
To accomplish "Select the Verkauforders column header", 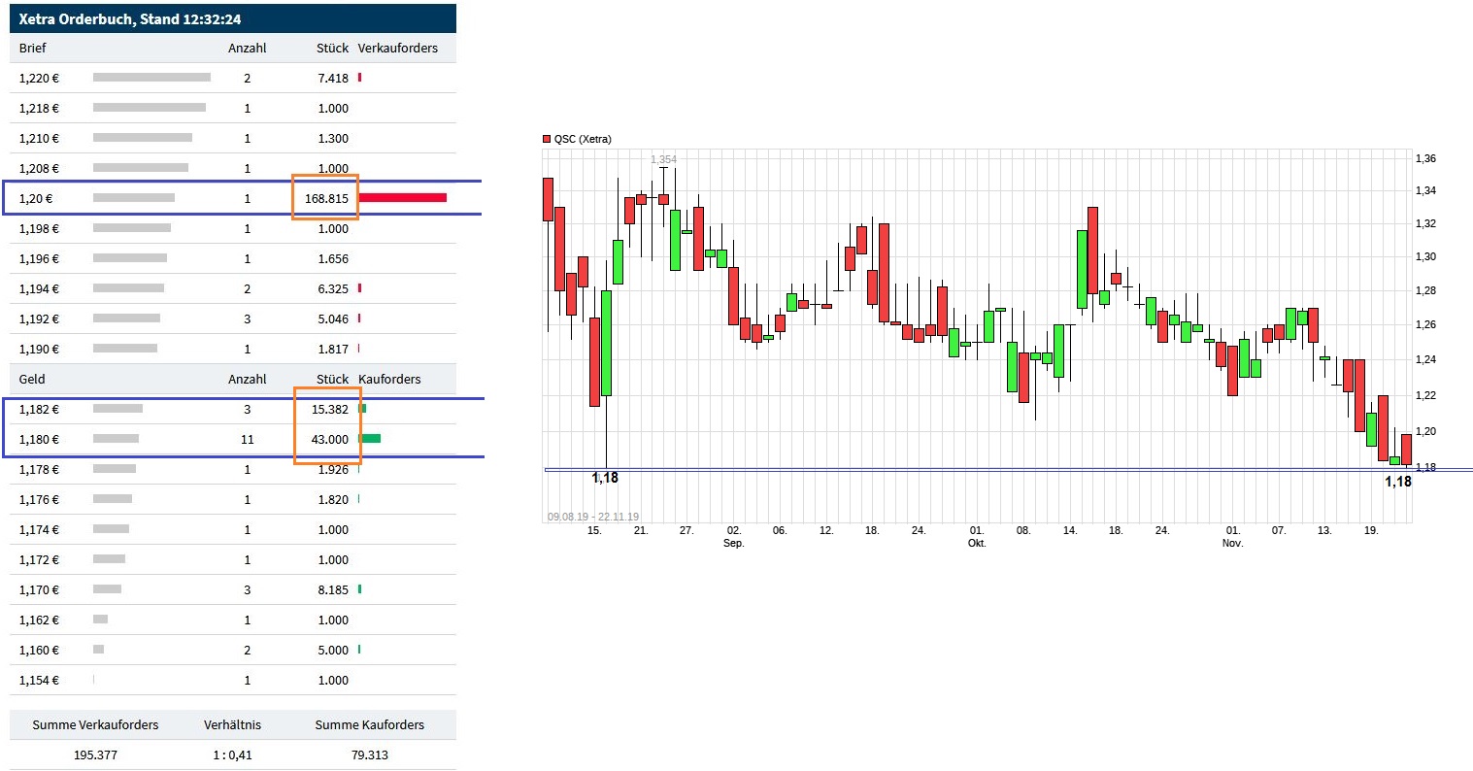I will pos(397,48).
